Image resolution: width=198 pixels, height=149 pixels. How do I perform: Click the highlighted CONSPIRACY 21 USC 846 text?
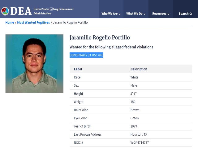coord(86,55)
